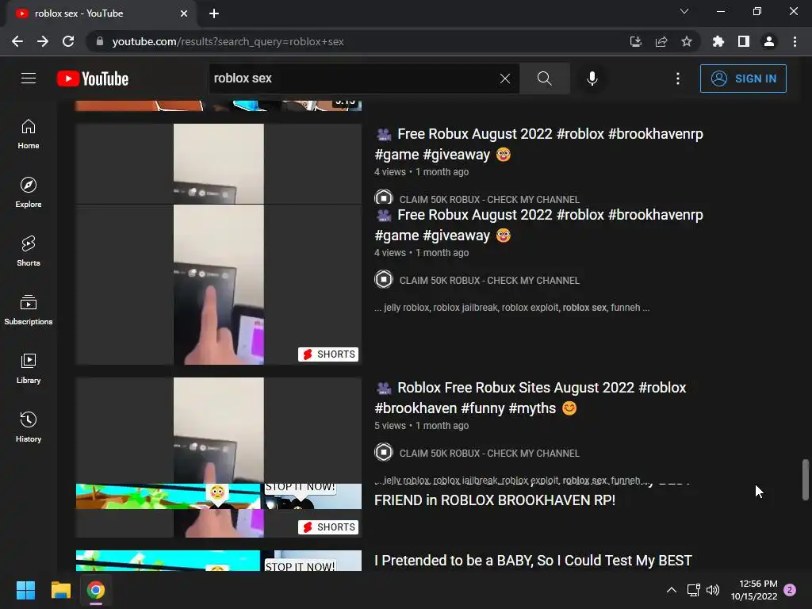Click Chrome icon in the taskbar
The image size is (812, 609).
[x=96, y=590]
